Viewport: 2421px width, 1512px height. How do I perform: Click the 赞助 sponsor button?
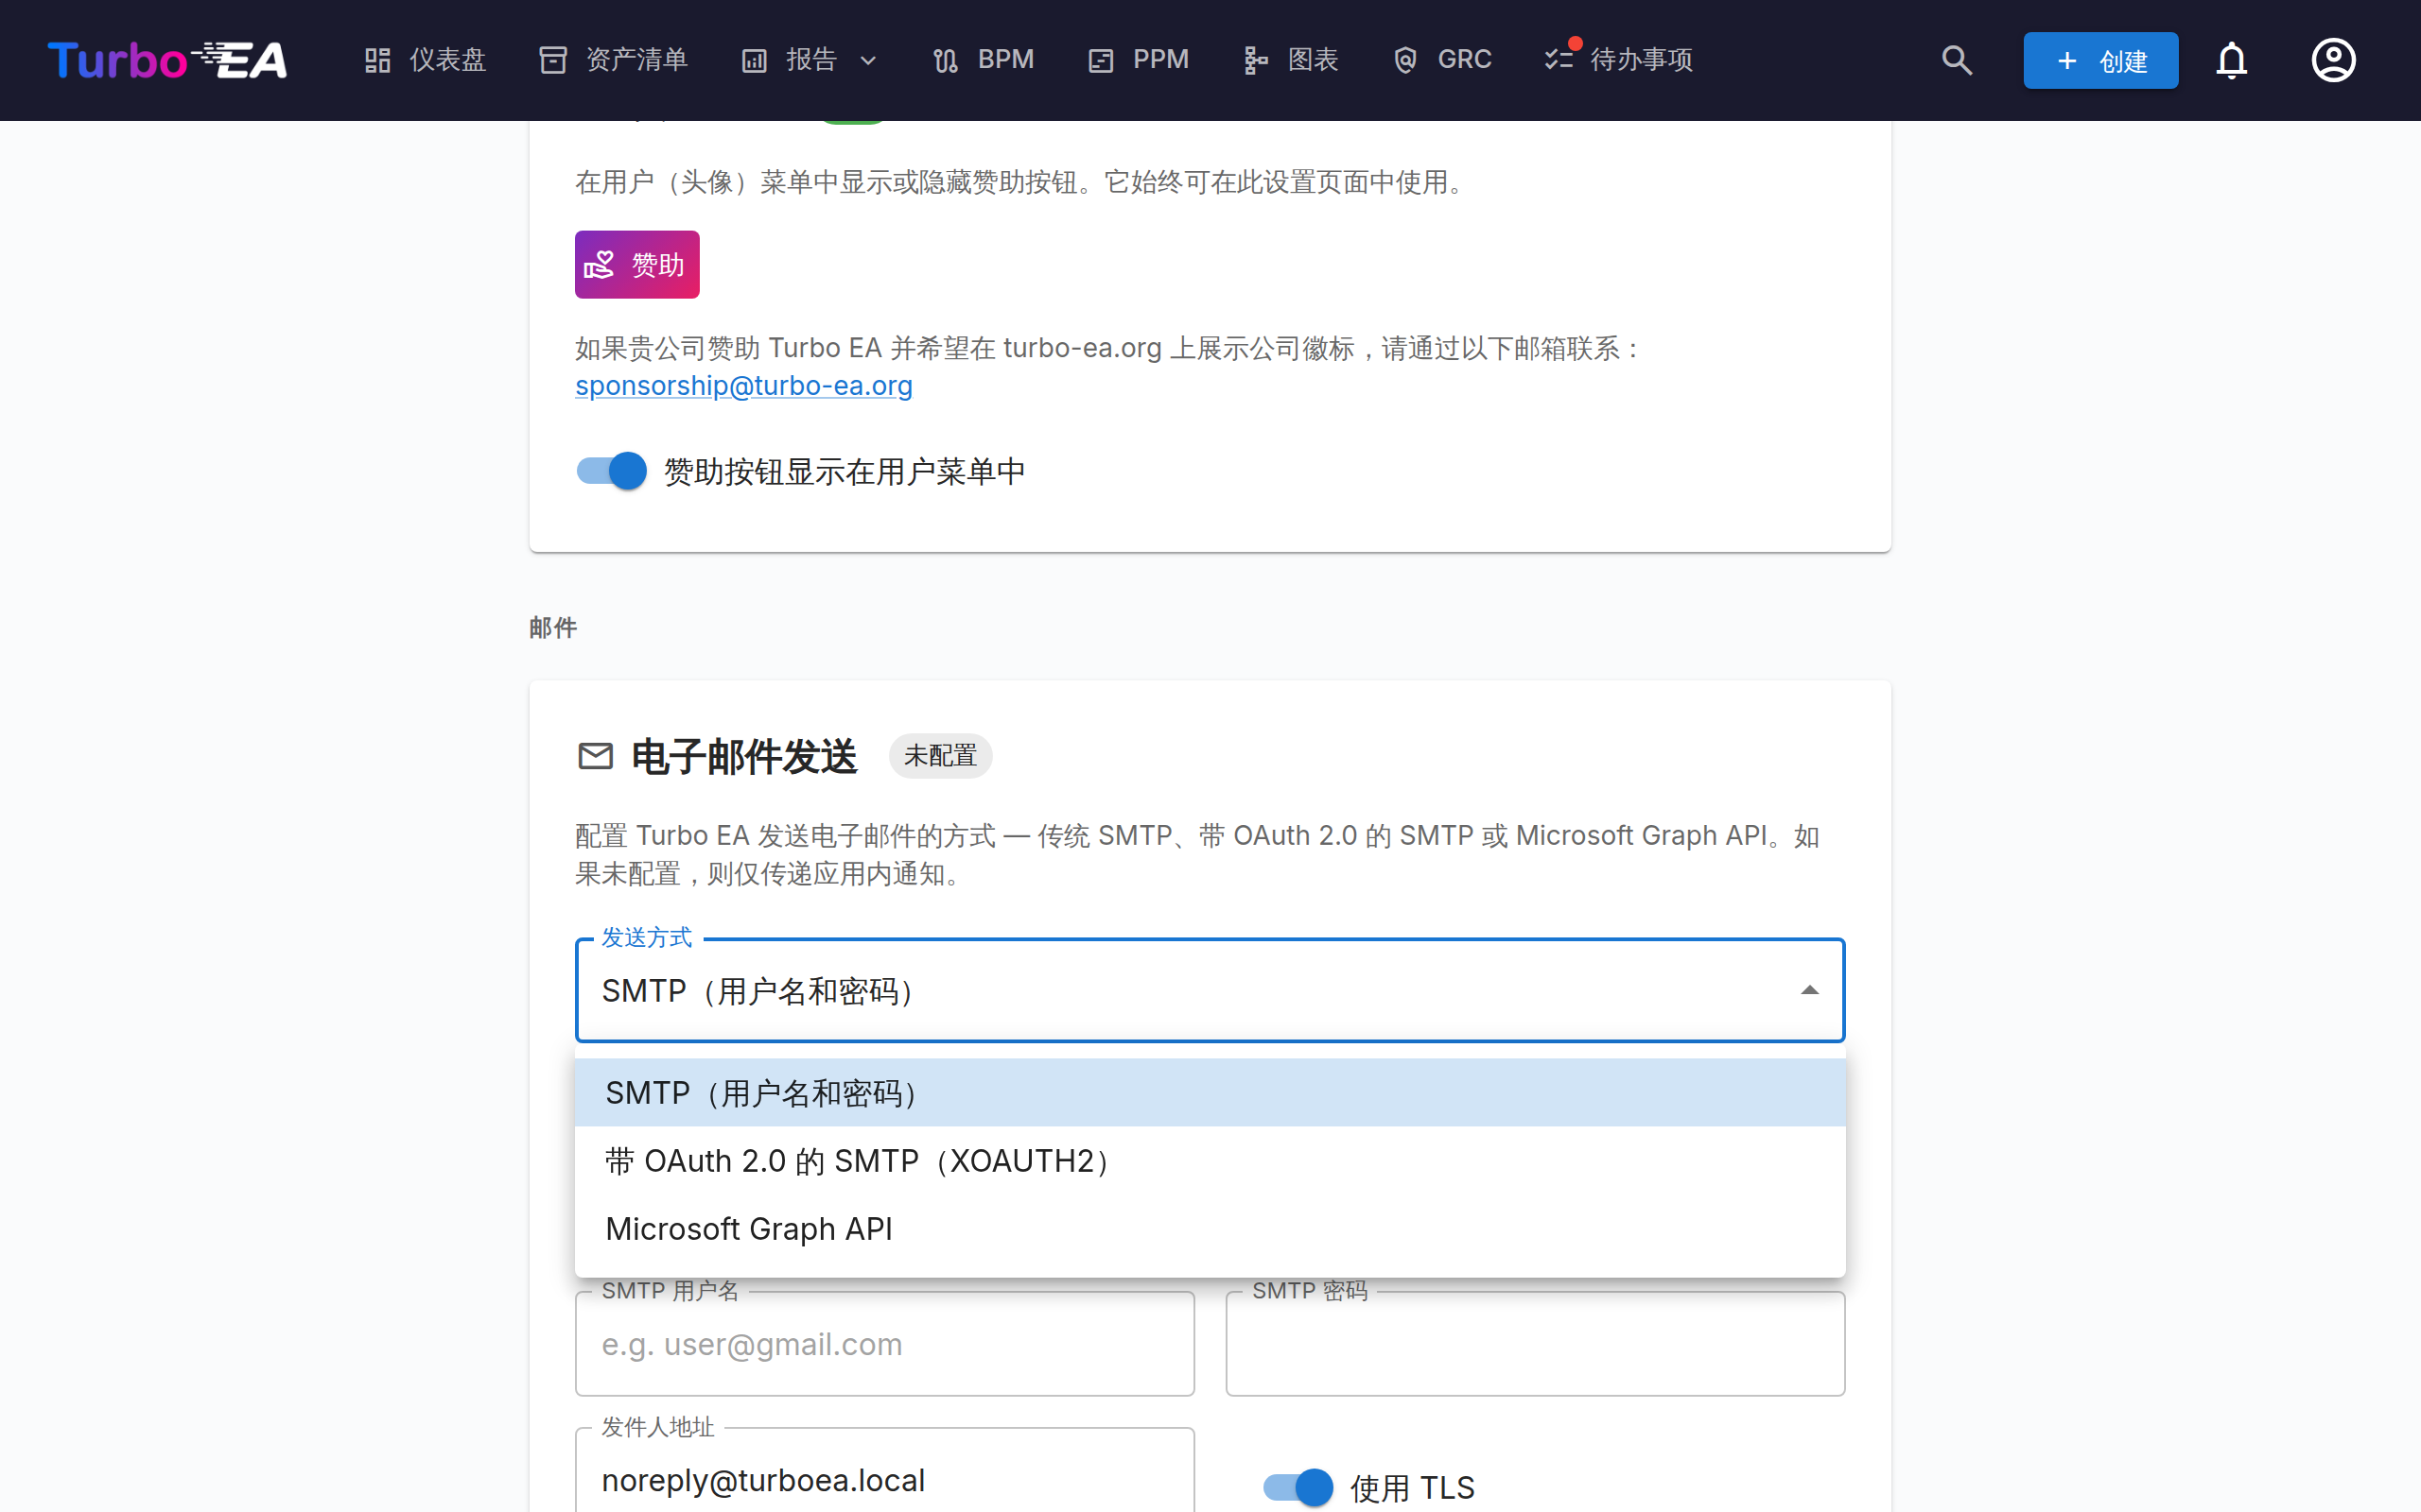(x=636, y=264)
